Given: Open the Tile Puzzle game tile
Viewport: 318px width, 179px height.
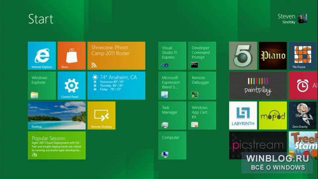Looking at the screenshot, I should pos(303,56).
